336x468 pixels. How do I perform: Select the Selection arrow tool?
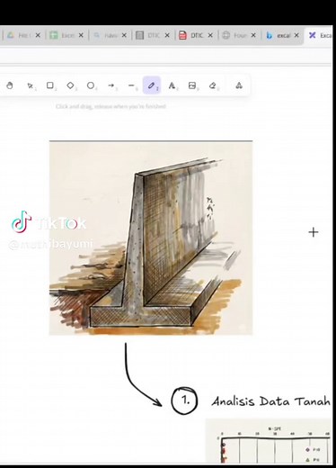pyautogui.click(x=30, y=85)
